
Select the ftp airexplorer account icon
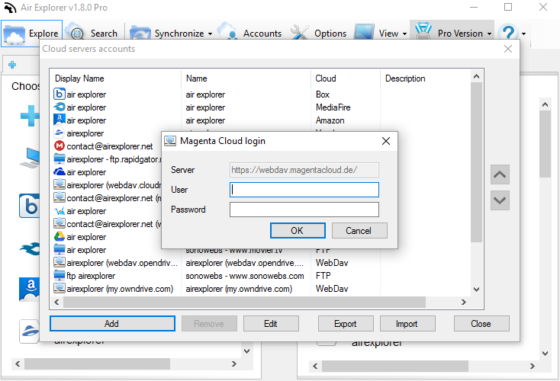tap(60, 275)
